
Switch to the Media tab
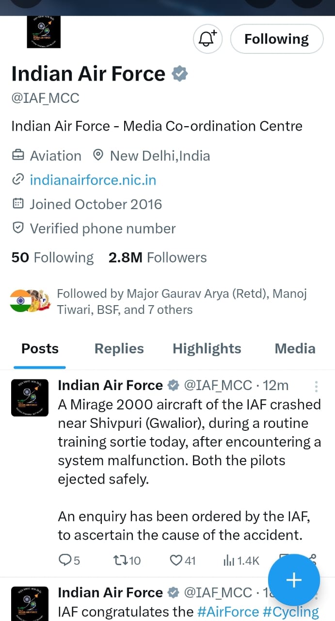pyautogui.click(x=295, y=349)
